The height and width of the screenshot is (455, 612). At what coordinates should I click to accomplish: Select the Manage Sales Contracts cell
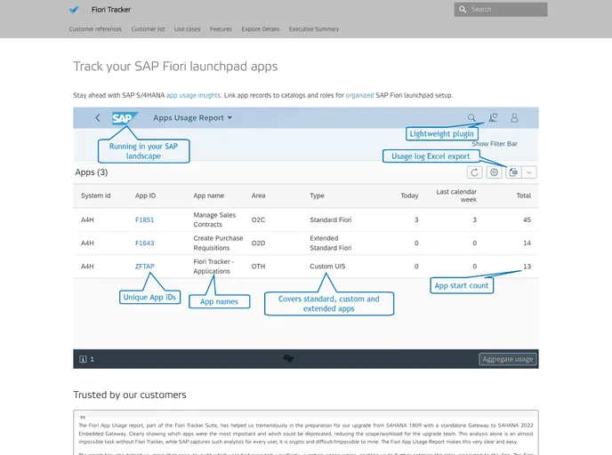214,220
